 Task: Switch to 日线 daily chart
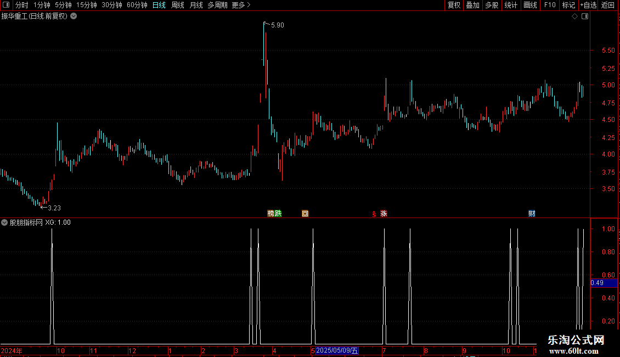(x=159, y=5)
